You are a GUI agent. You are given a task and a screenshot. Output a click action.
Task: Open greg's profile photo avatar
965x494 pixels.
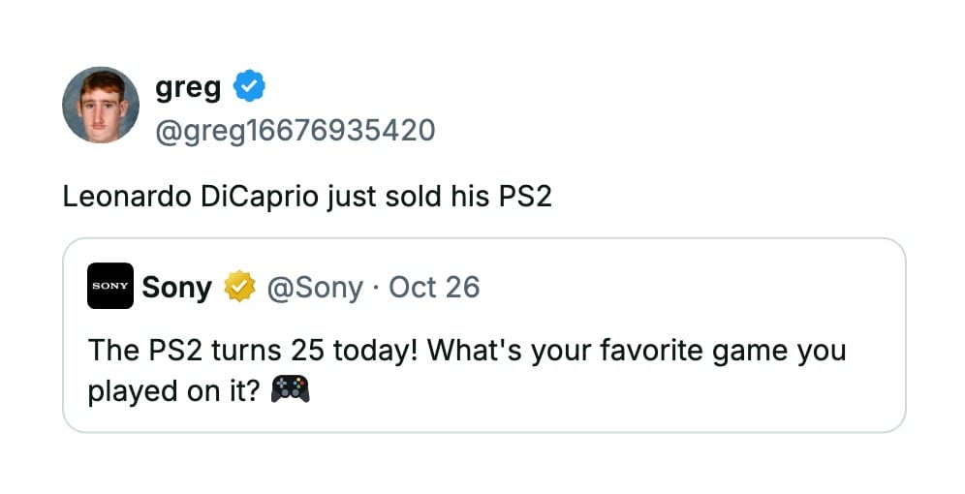[101, 105]
